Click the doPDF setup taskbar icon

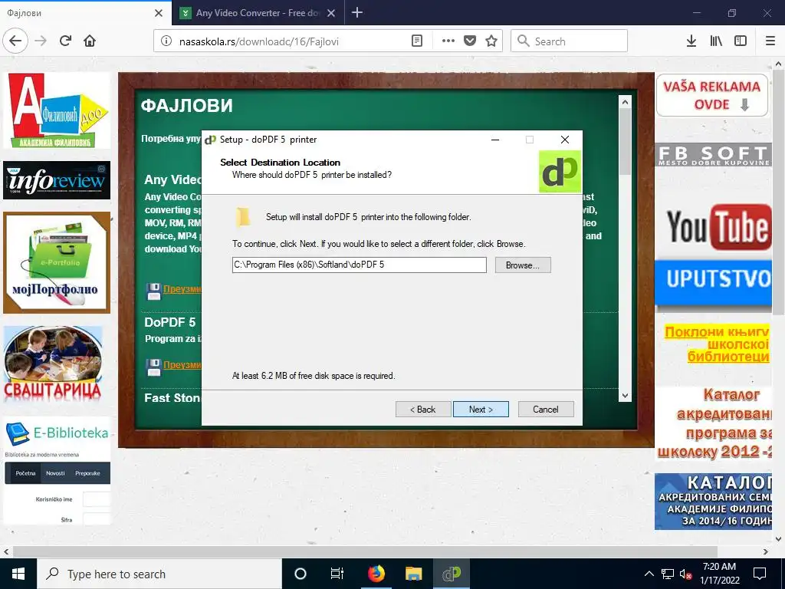tap(451, 574)
